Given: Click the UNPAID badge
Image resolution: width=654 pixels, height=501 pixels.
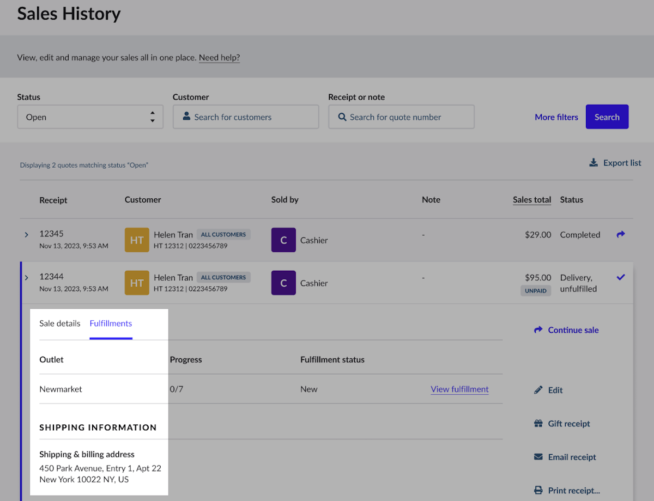Looking at the screenshot, I should coord(536,291).
